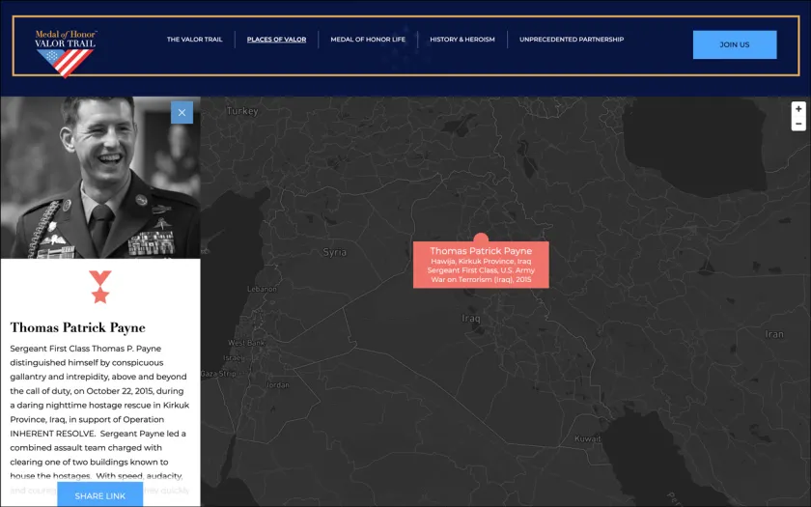Open Medal of Honor Life section
Viewport: 811px width, 507px height.
click(x=368, y=40)
